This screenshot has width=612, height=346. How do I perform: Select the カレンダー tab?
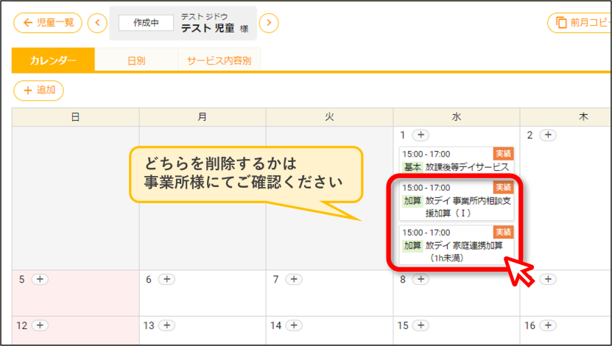click(53, 60)
